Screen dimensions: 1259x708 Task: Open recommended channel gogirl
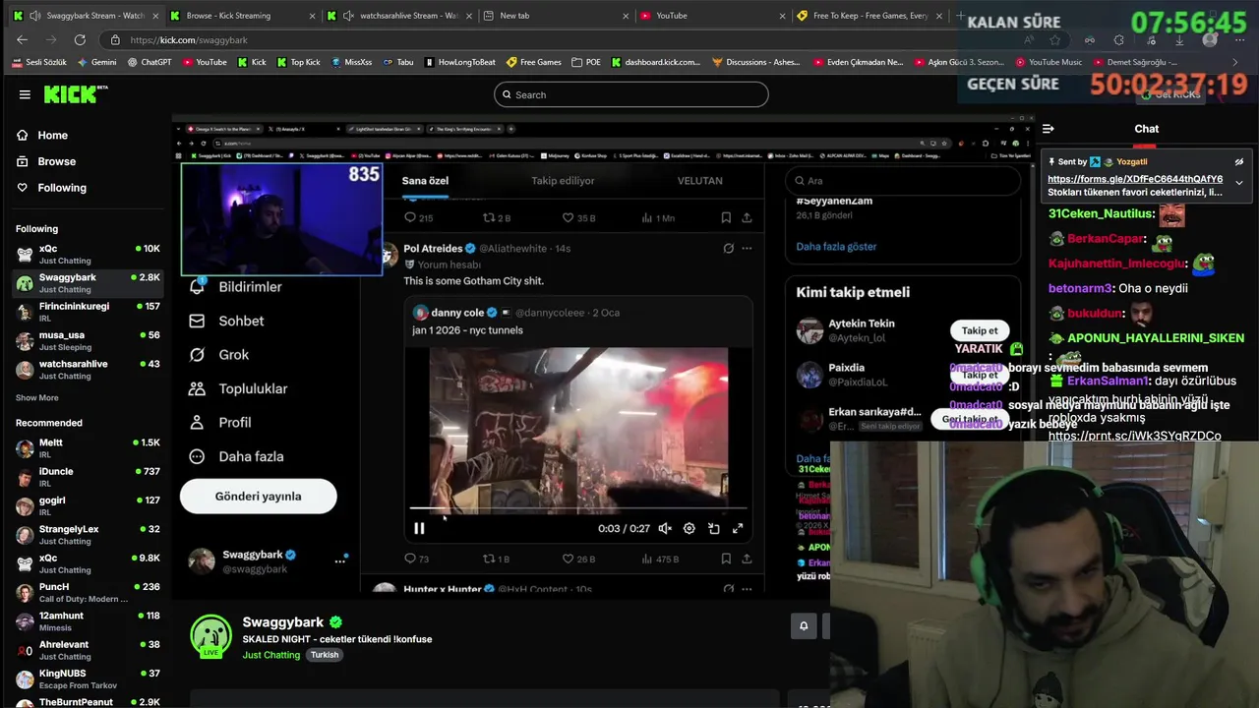coord(88,505)
